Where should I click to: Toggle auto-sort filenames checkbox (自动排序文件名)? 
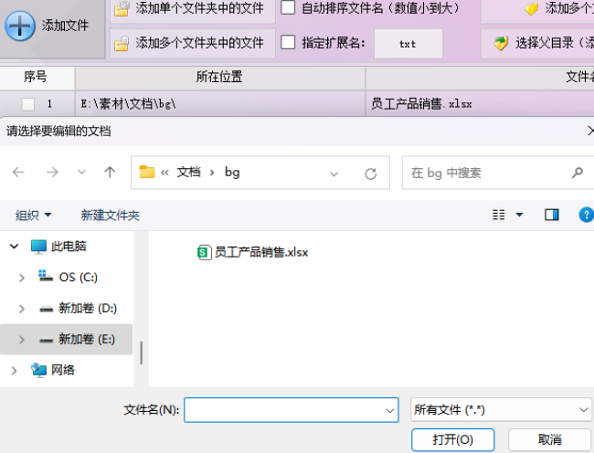click(288, 7)
